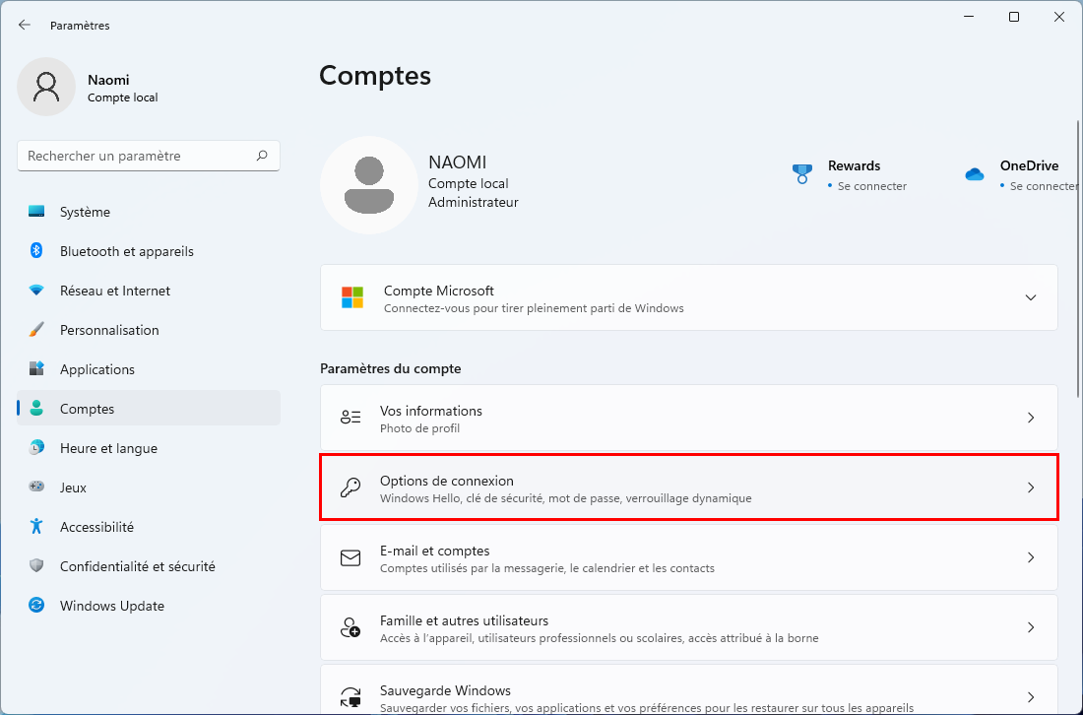Open Heure et langue settings
Screen dimensions: 1083x715
(149, 448)
